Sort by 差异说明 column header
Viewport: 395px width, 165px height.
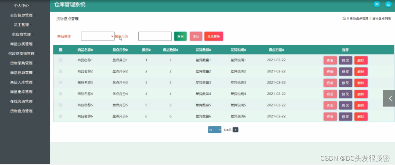tap(238, 50)
